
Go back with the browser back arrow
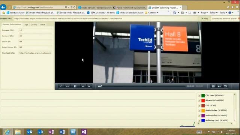click(3, 7)
